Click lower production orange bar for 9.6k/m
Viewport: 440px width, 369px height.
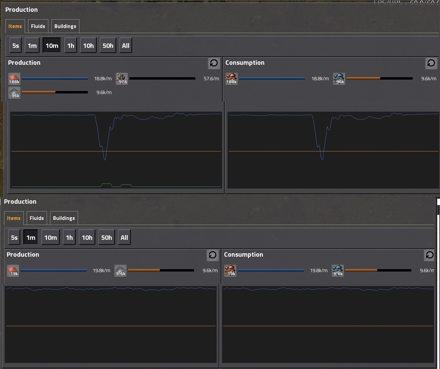coord(161,270)
